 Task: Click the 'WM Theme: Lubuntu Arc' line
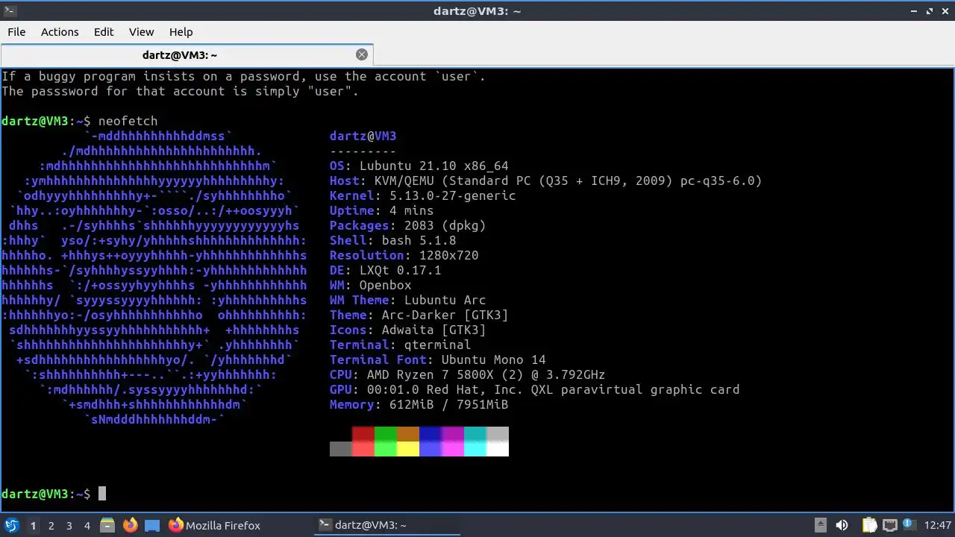[x=408, y=300]
